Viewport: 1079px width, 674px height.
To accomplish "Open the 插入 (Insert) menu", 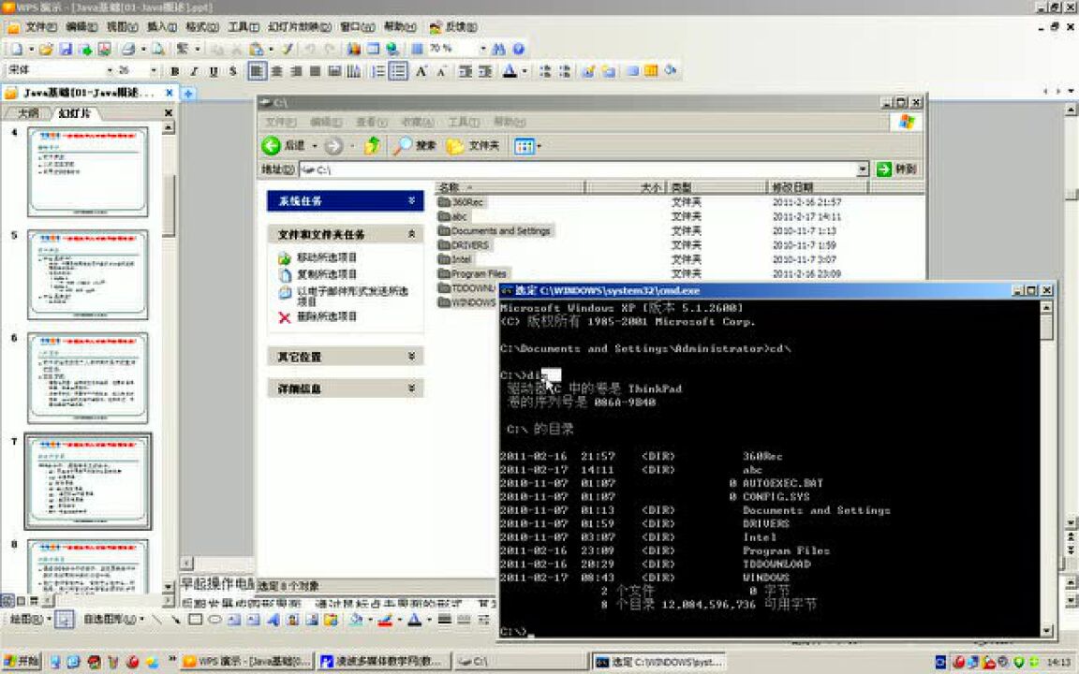I will pyautogui.click(x=162, y=27).
